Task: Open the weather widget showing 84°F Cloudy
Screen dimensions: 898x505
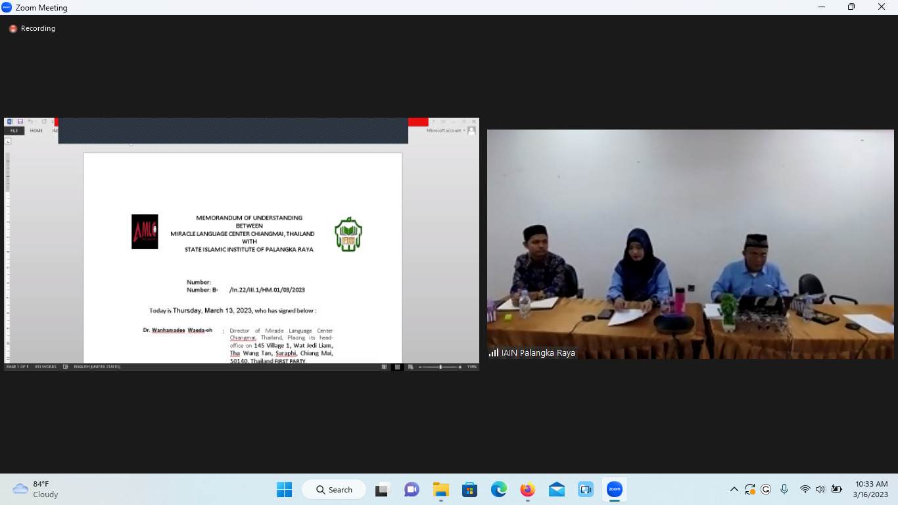Action: (35, 489)
